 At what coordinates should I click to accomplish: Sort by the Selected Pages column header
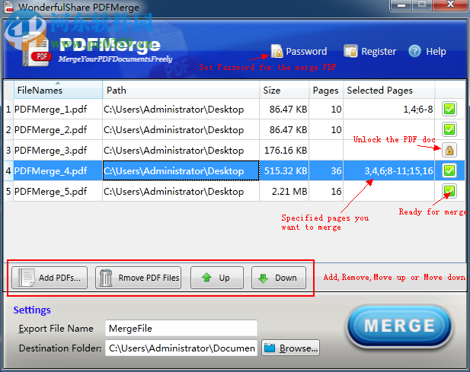click(389, 90)
